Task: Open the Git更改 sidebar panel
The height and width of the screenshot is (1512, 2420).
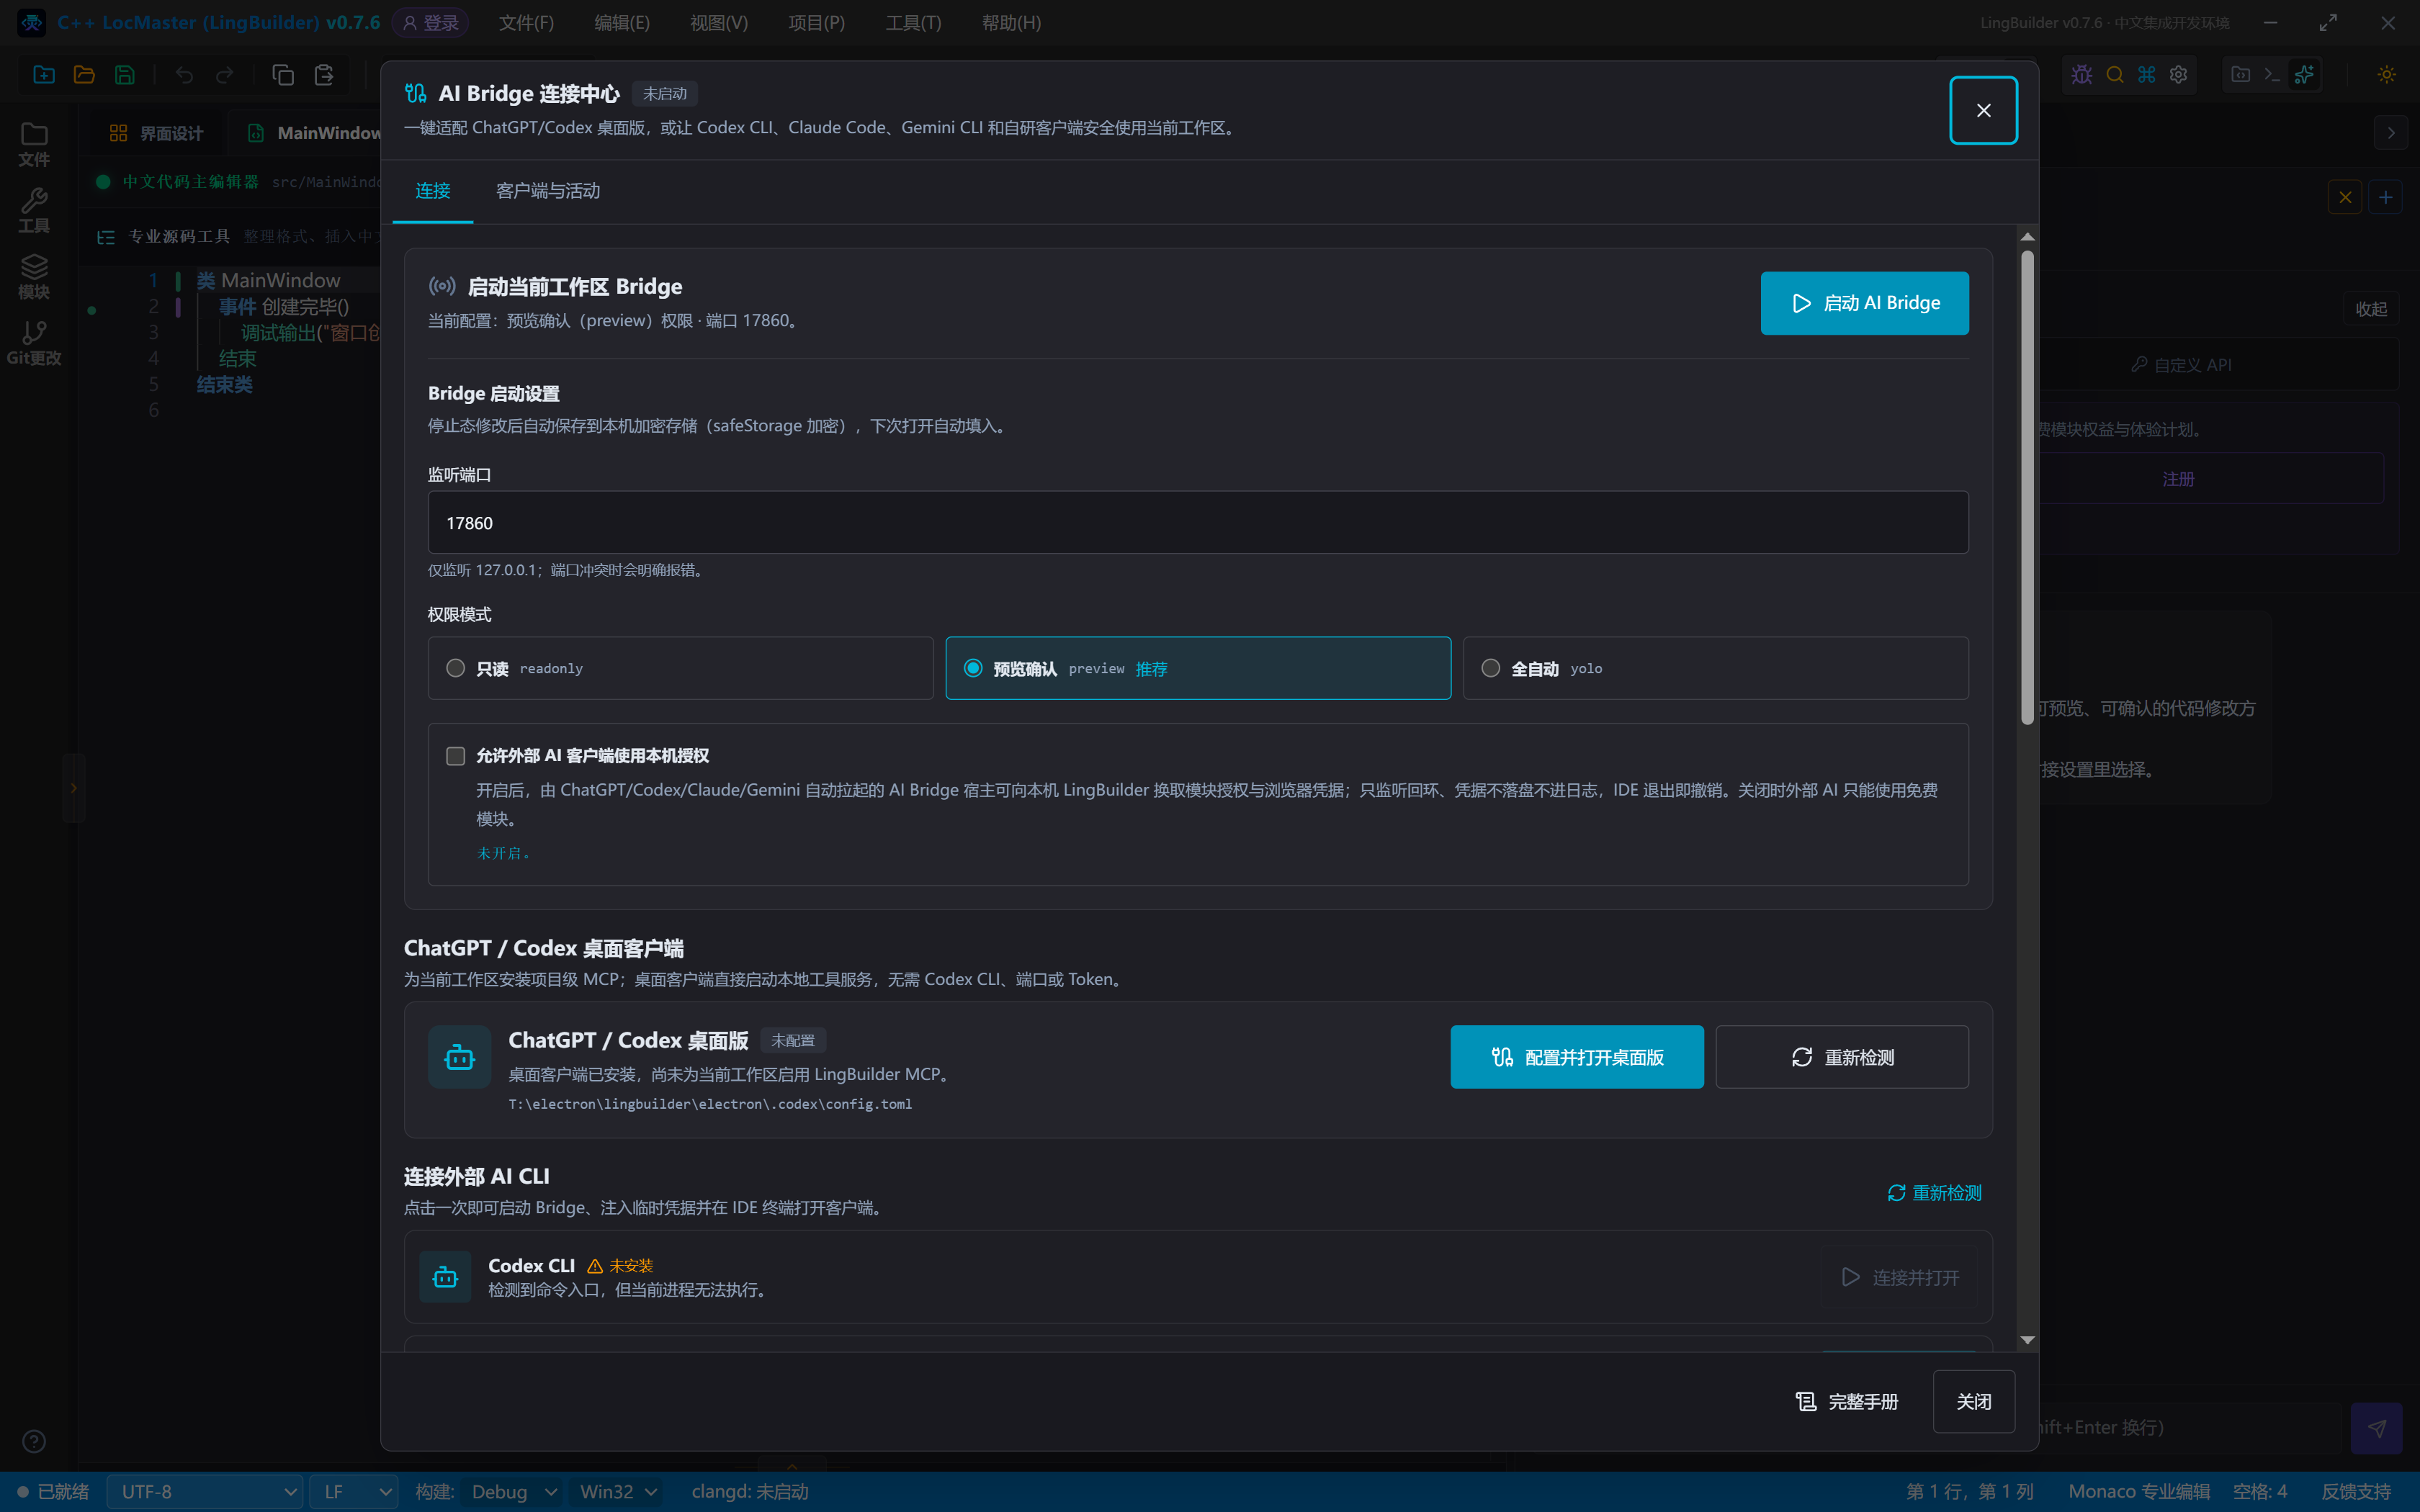Action: click(x=34, y=343)
